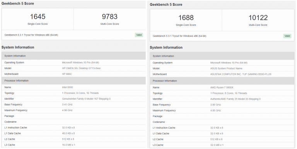Select the Intel 0000 processor name
This screenshot has height=149, width=297.
click(x=67, y=87)
